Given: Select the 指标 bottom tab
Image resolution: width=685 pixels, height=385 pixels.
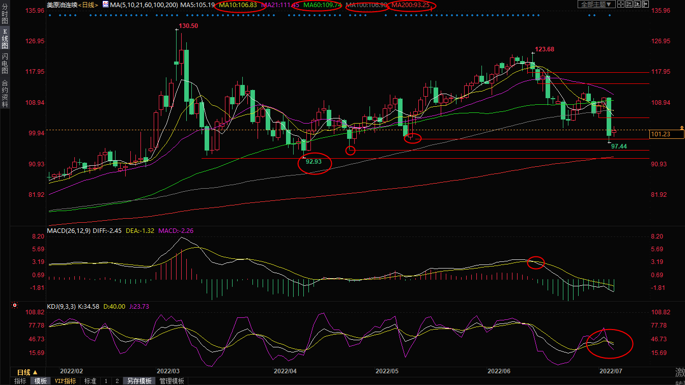Looking at the screenshot, I should pyautogui.click(x=20, y=381).
